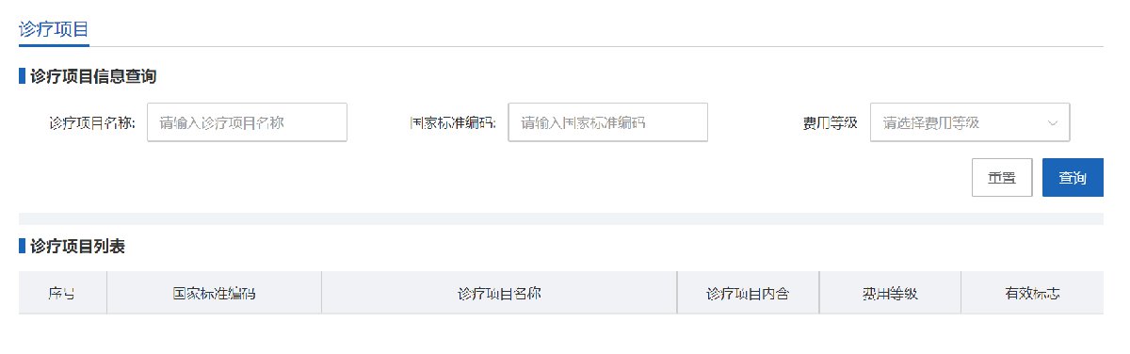Click the 诊疗项目列表 section heading
This screenshot has width=1130, height=354.
pyautogui.click(x=77, y=247)
